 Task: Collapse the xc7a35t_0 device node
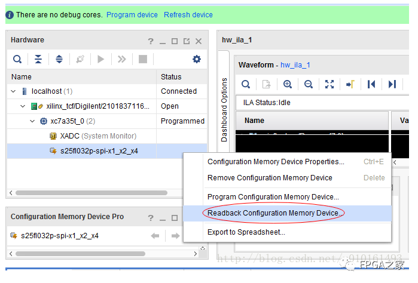32,121
